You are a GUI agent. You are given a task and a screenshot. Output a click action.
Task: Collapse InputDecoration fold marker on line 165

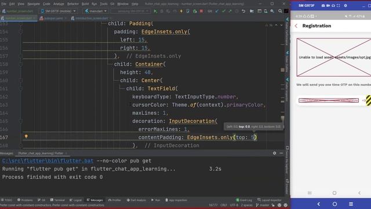pos(21,121)
